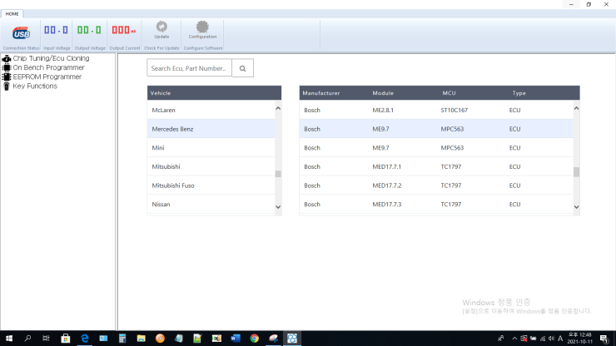Click the EEPROM Programmer chip icon
The image size is (616, 346).
pyautogui.click(x=7, y=77)
